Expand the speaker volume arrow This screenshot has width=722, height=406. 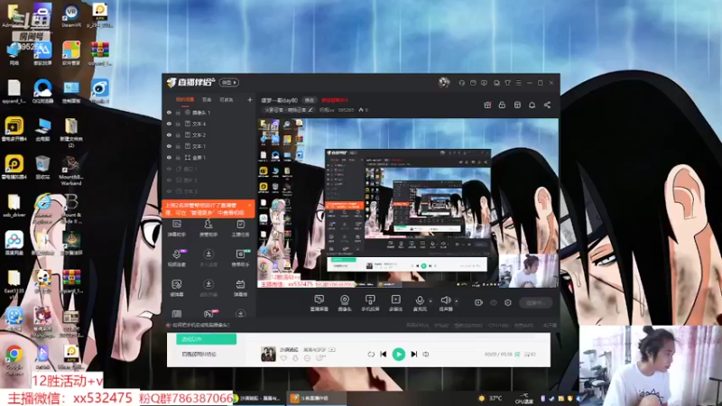pyautogui.click(x=457, y=301)
